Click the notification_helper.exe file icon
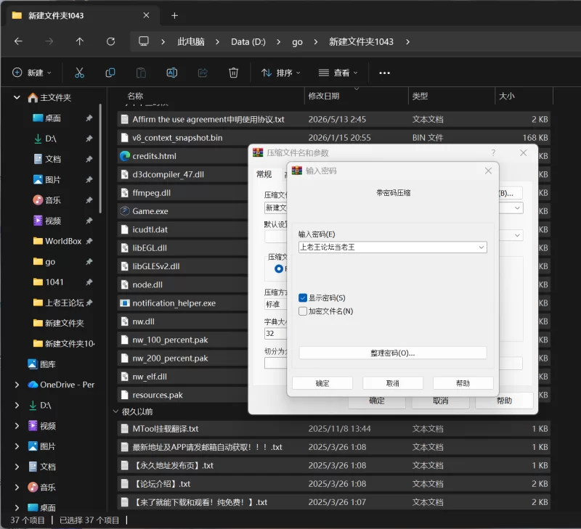Screen dimensions: 581x529 coord(124,303)
